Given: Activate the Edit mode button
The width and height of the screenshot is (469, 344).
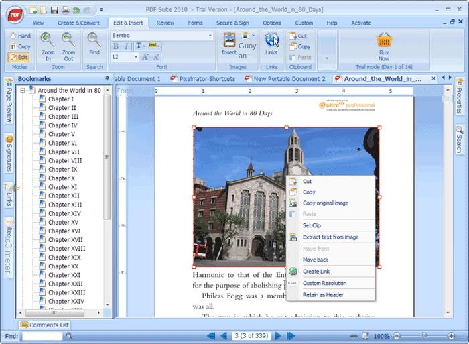Looking at the screenshot, I should 19,58.
